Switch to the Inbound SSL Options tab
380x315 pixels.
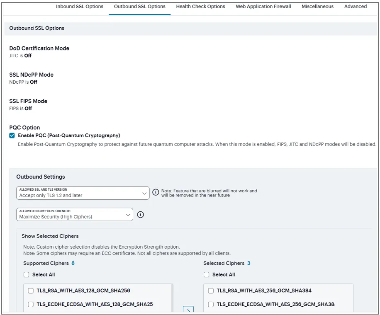[80, 7]
